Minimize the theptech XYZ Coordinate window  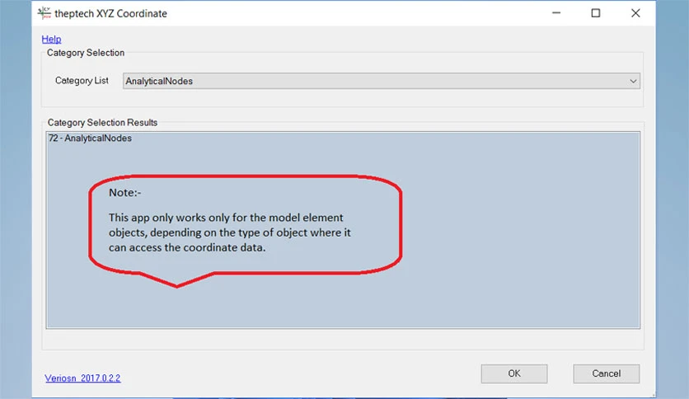pos(556,13)
